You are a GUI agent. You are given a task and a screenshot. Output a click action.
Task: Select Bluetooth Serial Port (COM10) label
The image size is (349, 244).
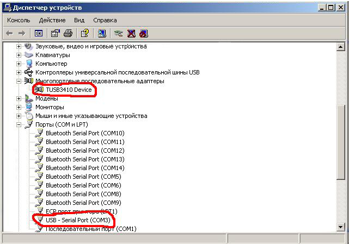[x=85, y=133]
